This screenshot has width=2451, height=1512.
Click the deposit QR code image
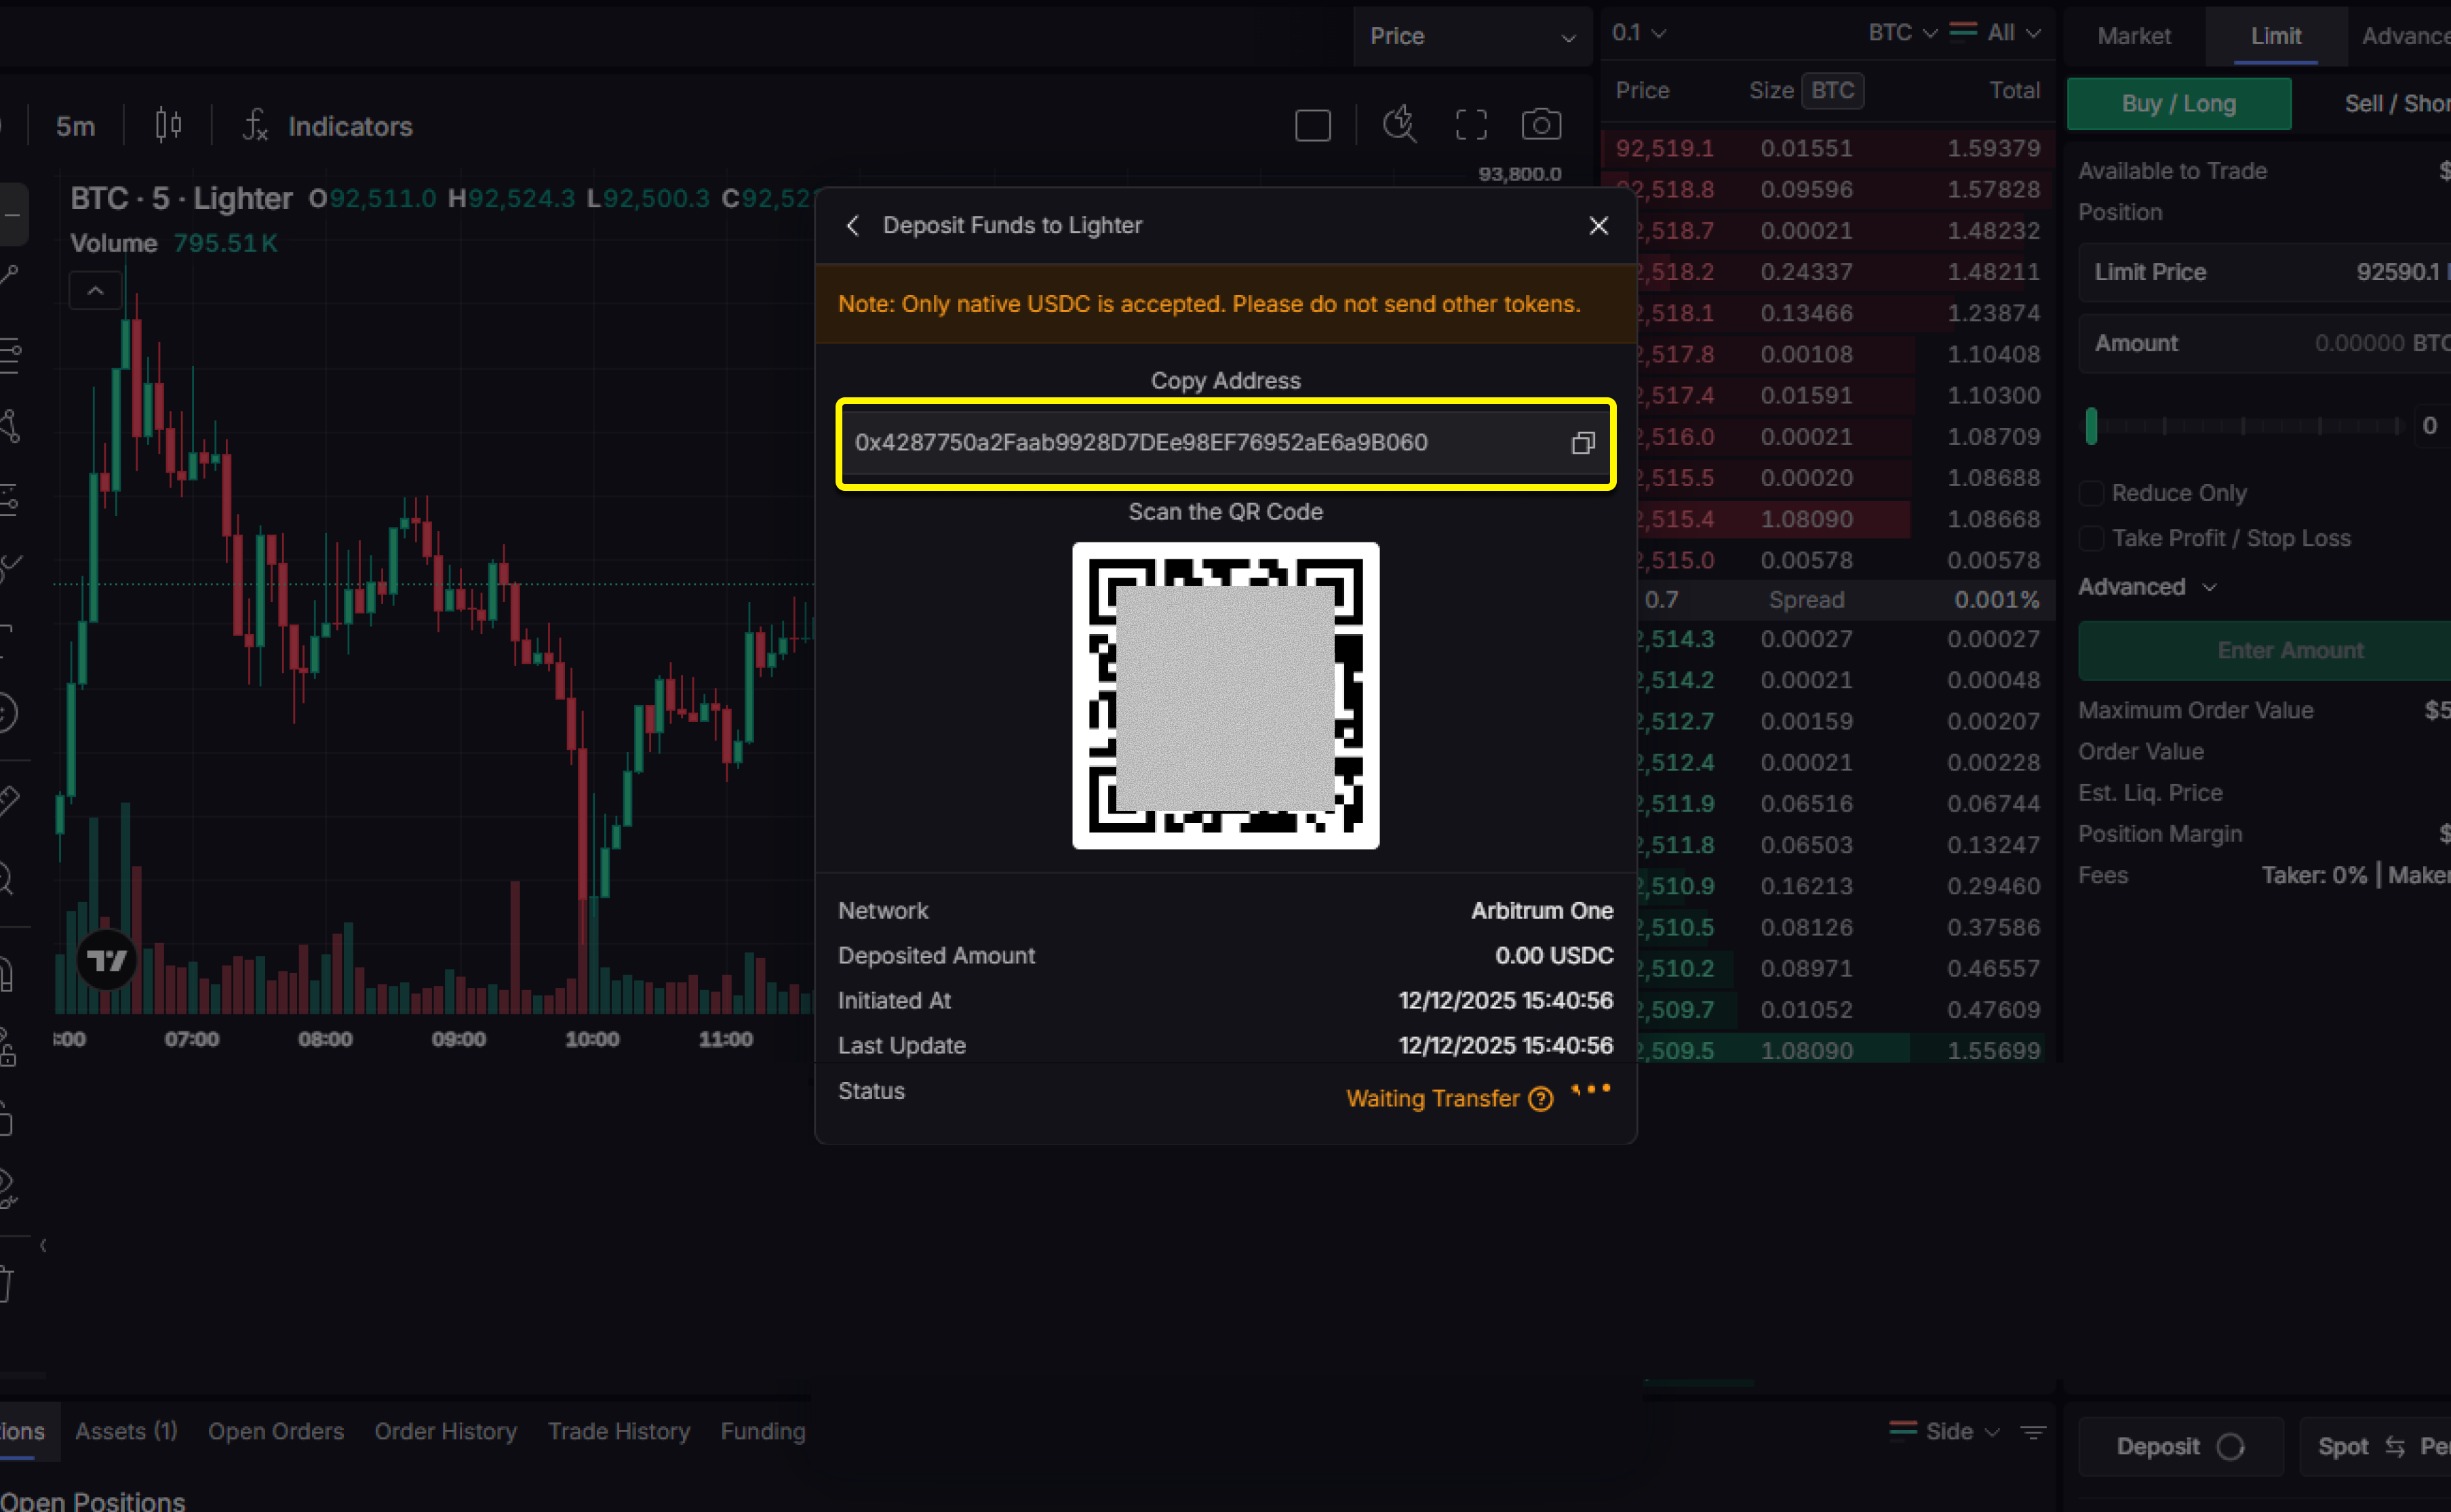point(1225,696)
